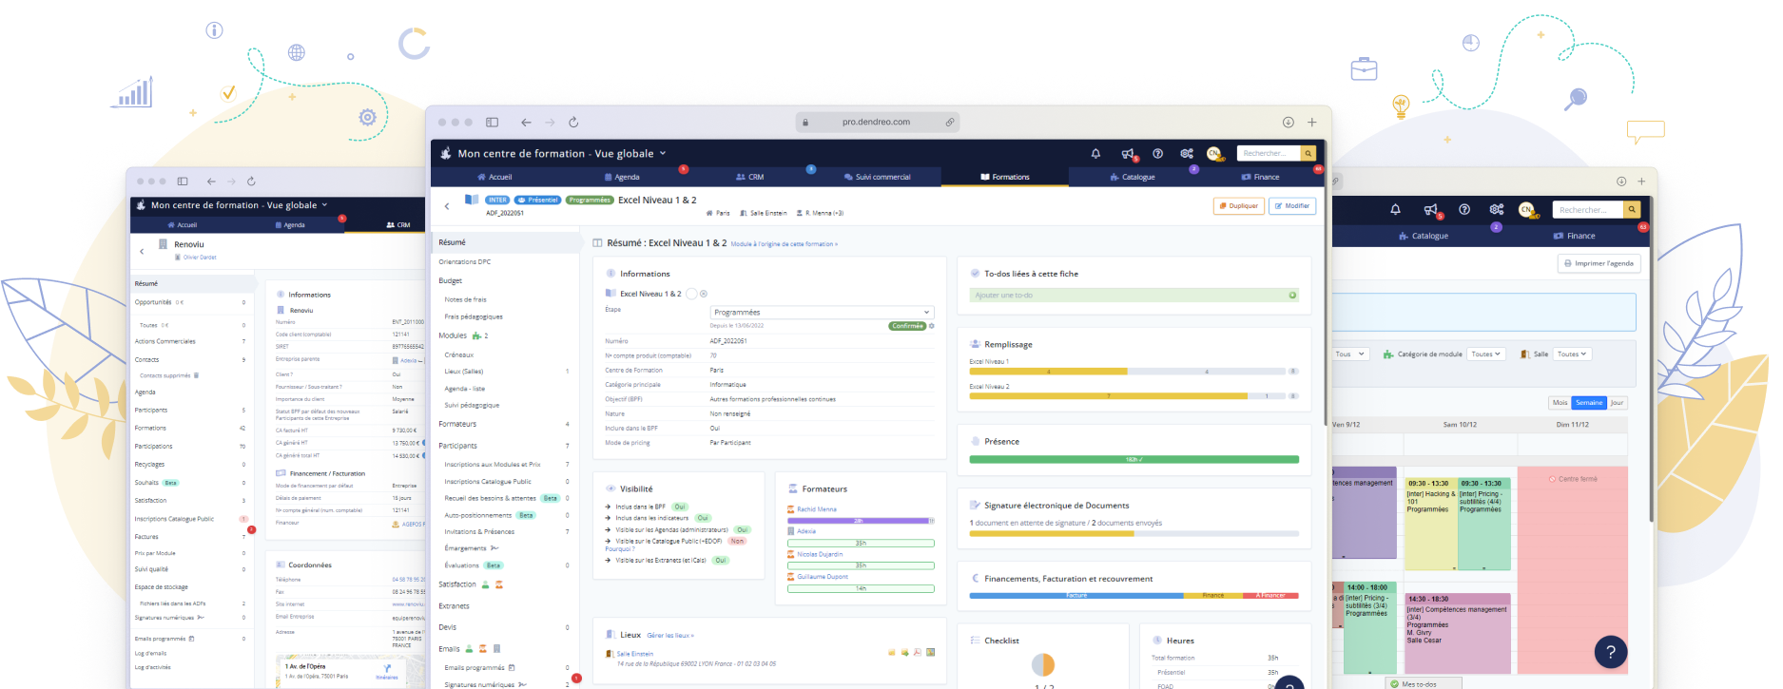The image size is (1783, 689).
Task: Open settings gears in right window
Action: 1497,209
